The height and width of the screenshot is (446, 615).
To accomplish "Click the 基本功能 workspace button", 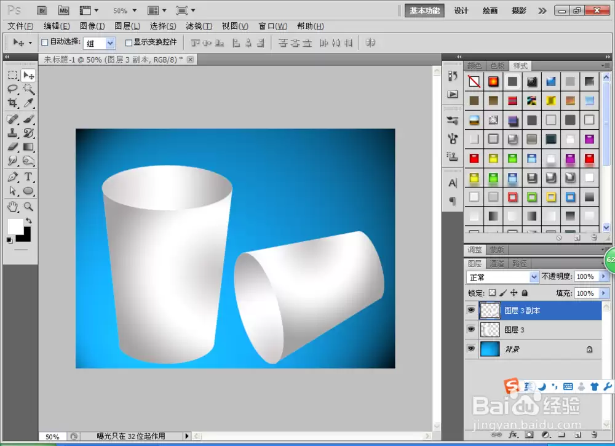I will pyautogui.click(x=424, y=10).
